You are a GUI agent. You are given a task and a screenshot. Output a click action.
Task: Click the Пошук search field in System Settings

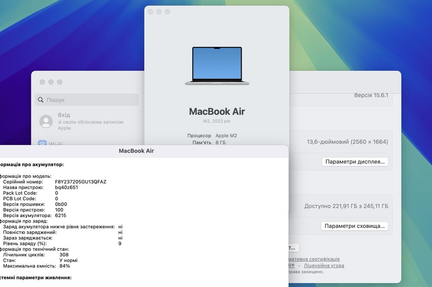click(x=87, y=100)
